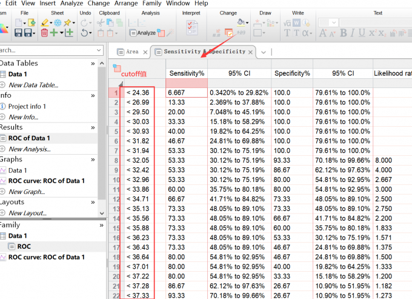412x299 pixels.
Task: Click the Italic I text icon
Action: (353, 33)
